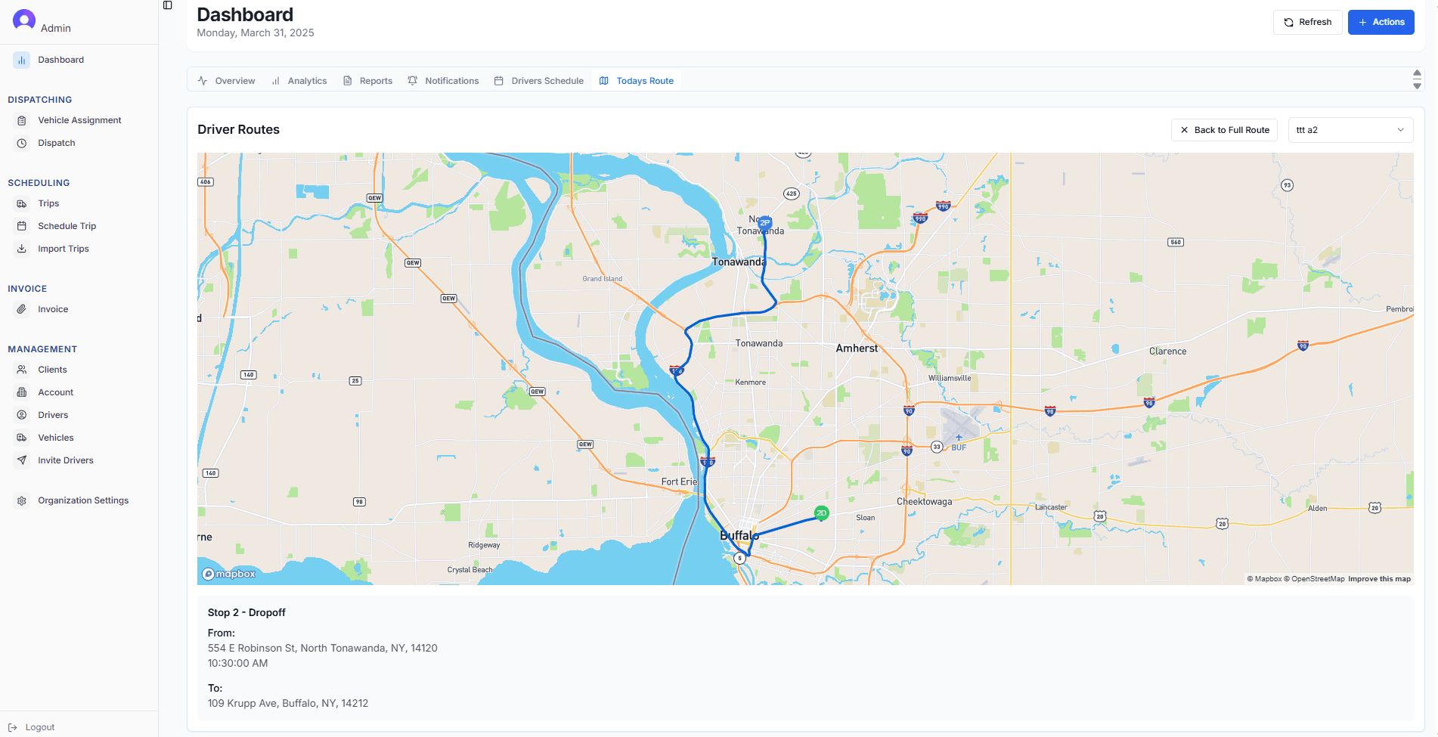Click the Invite Drivers send icon

pyautogui.click(x=23, y=460)
